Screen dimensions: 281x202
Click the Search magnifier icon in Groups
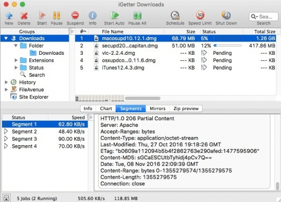pos(23,75)
